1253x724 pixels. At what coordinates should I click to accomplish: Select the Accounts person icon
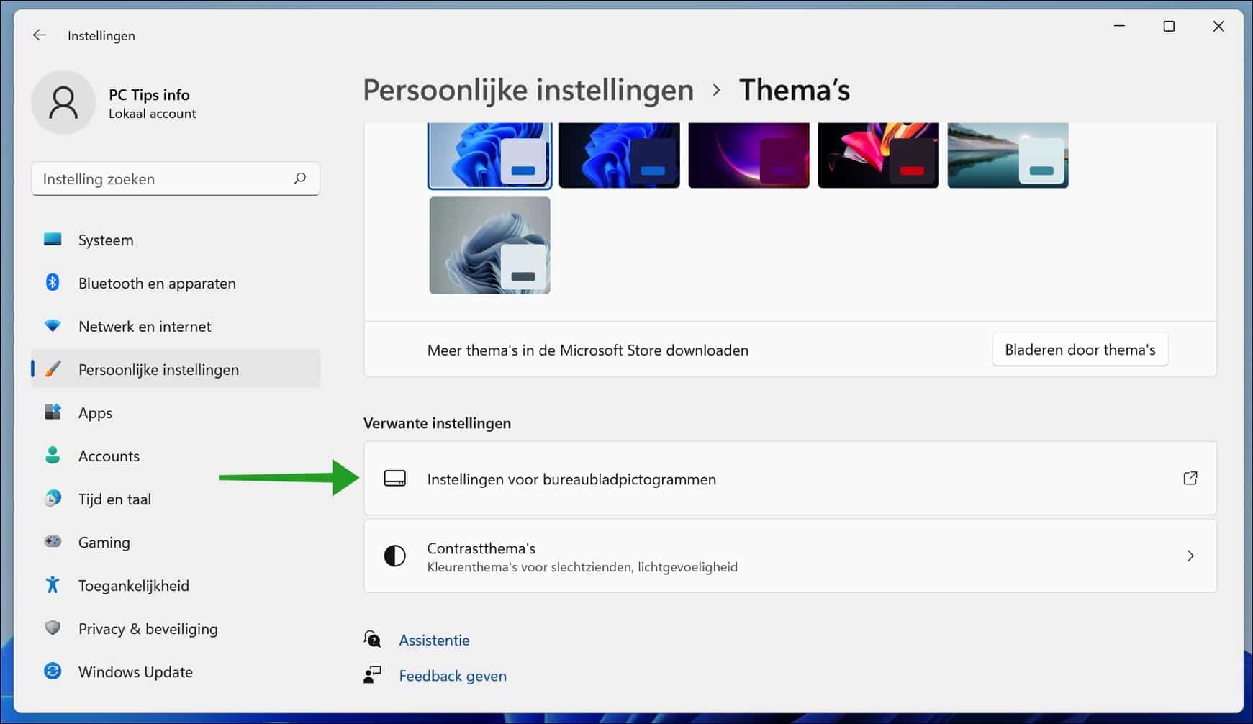pos(53,456)
